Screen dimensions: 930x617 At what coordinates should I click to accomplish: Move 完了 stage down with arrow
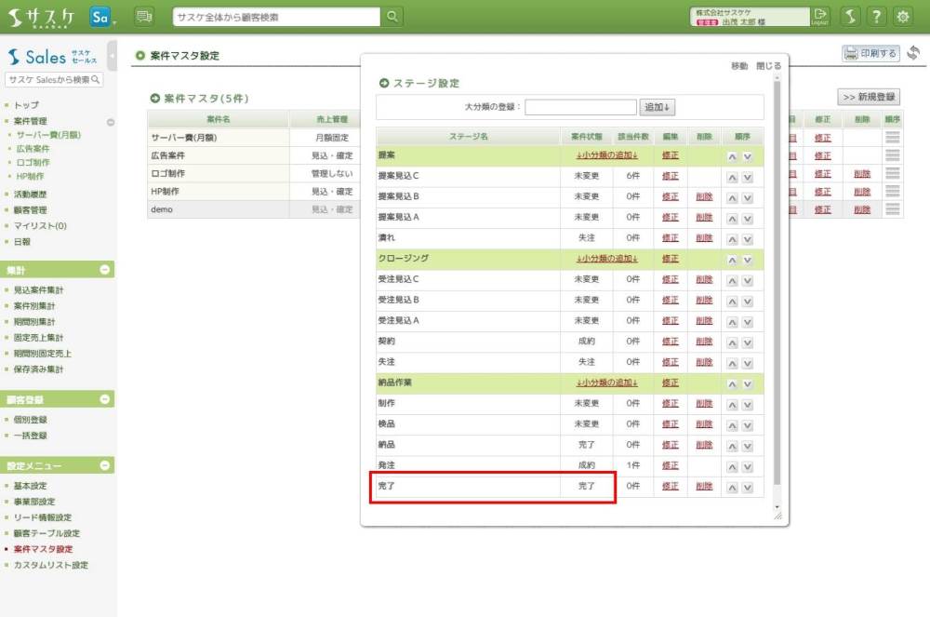point(747,487)
